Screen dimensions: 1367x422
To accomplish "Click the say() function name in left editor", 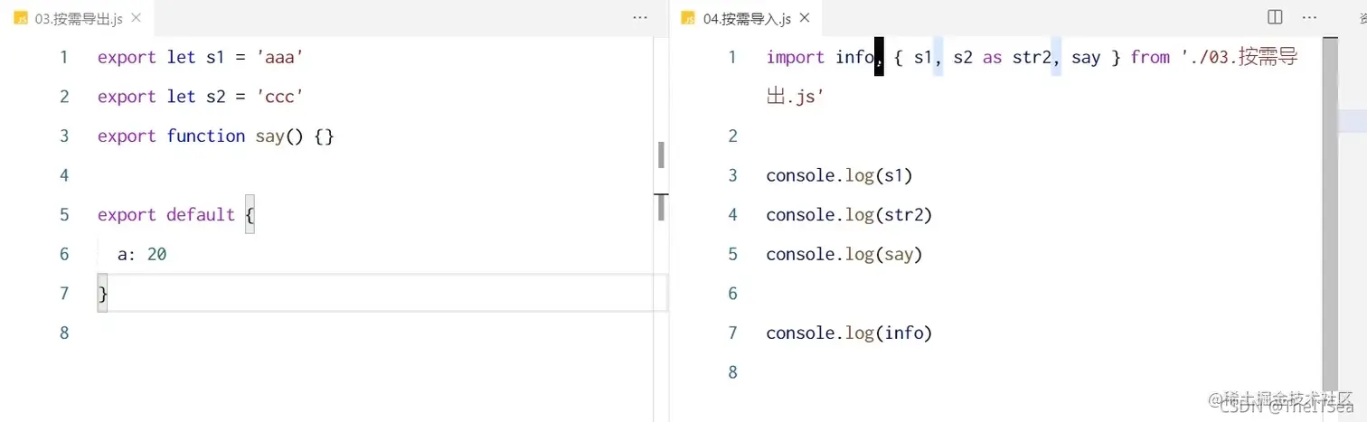I will [x=269, y=136].
